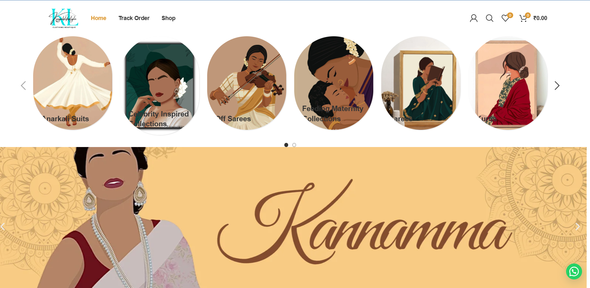
Task: Select the second carousel page dot
Action: (294, 145)
